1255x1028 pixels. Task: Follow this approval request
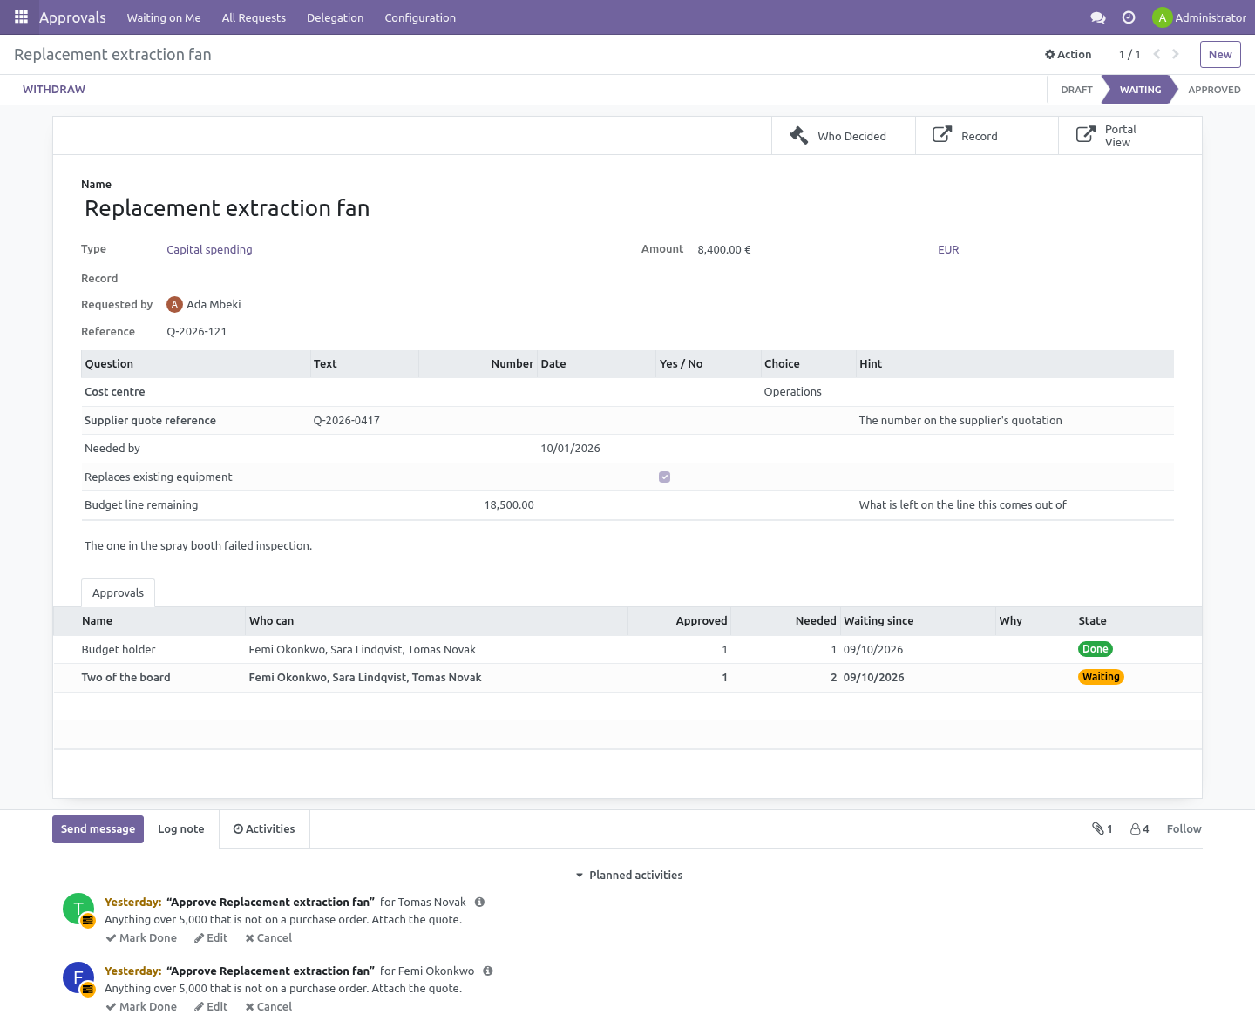pos(1184,828)
